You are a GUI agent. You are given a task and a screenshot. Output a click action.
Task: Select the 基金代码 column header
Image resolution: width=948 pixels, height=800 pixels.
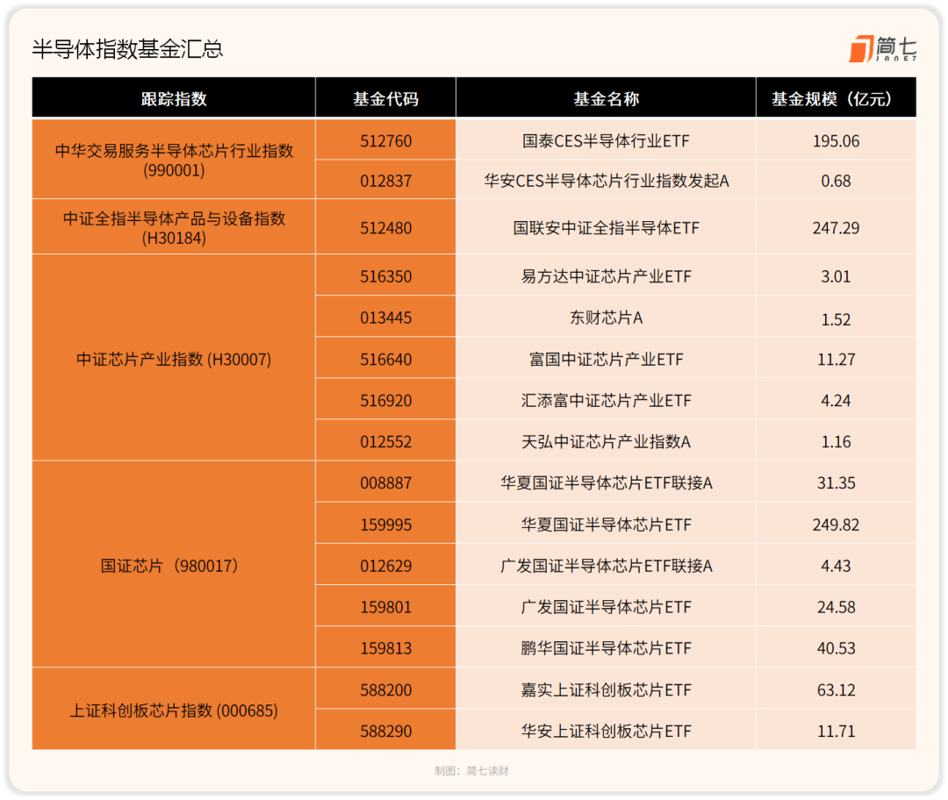[385, 98]
